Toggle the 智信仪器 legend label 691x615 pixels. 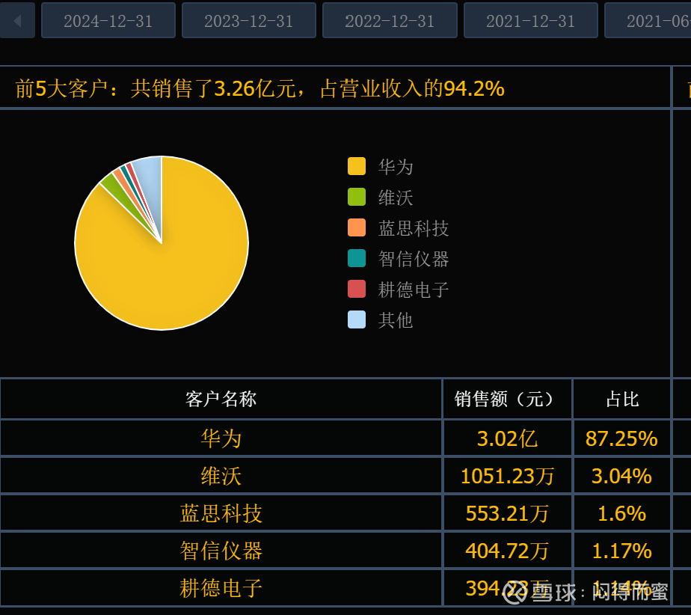pos(414,259)
